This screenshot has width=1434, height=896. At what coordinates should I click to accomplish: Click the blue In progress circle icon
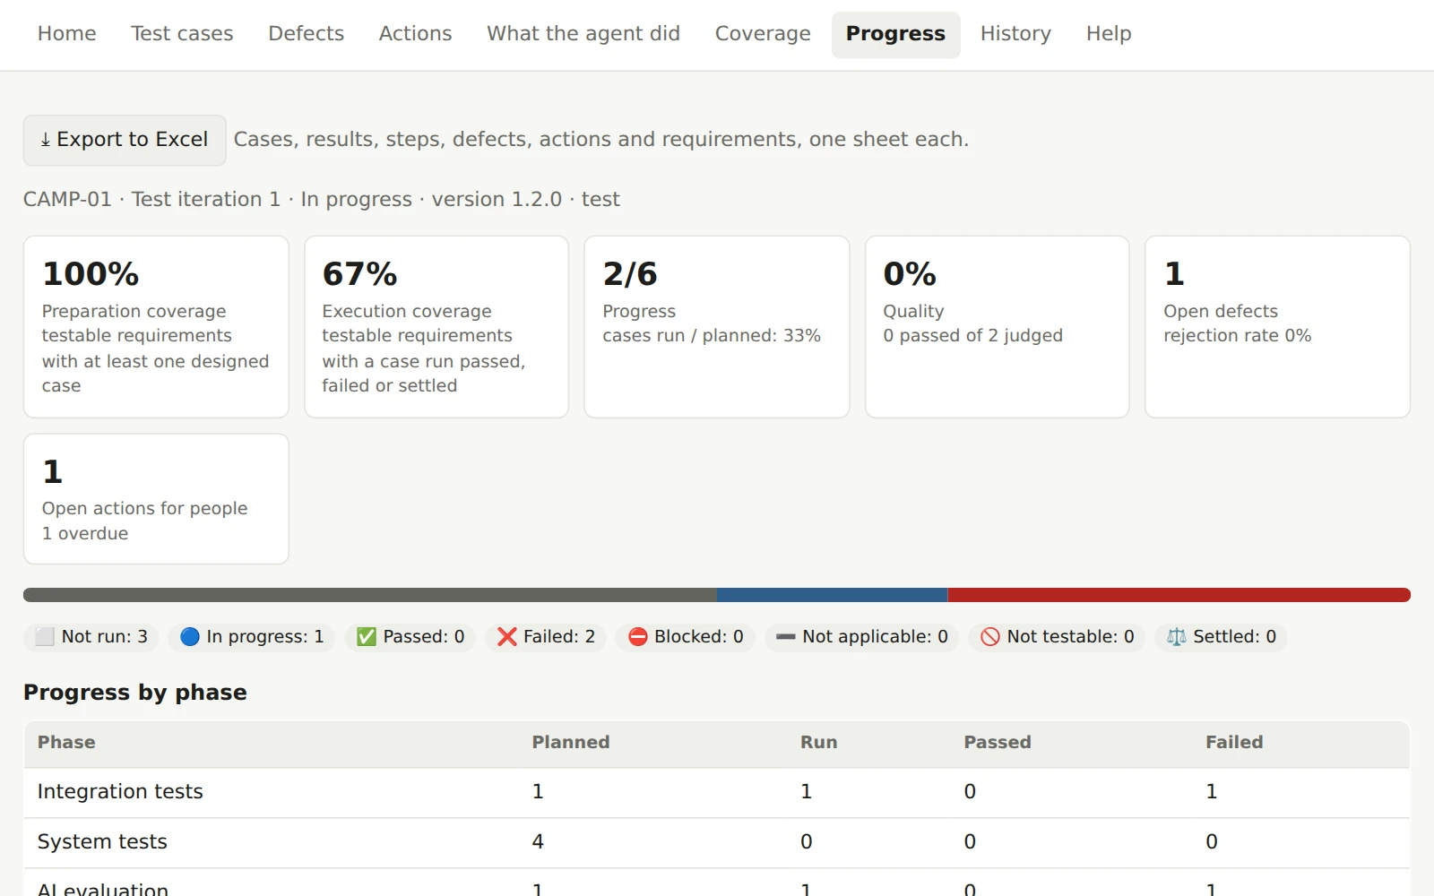190,637
